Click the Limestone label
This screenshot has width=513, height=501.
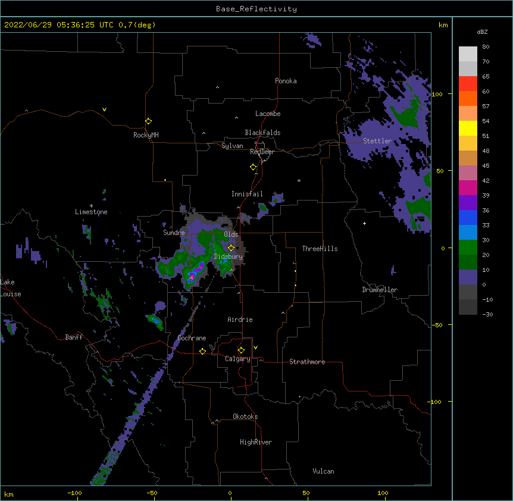(91, 212)
